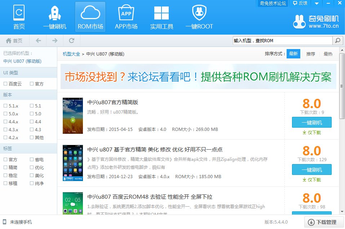This screenshot has height=229, width=345.
Task: Open the 首页 home icon in top navigation
Action: [18, 17]
